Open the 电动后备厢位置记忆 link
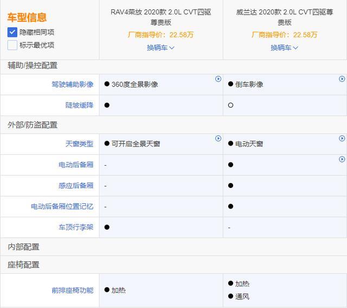This screenshot has width=347, height=308. point(62,206)
